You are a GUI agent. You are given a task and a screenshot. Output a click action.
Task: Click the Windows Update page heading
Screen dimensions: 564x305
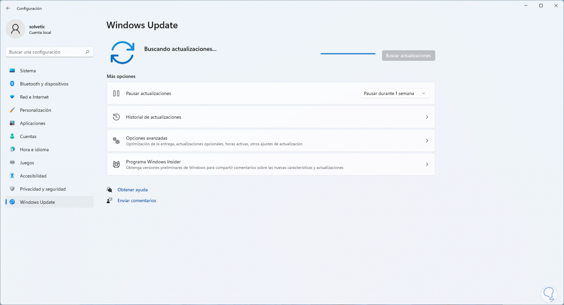point(142,25)
